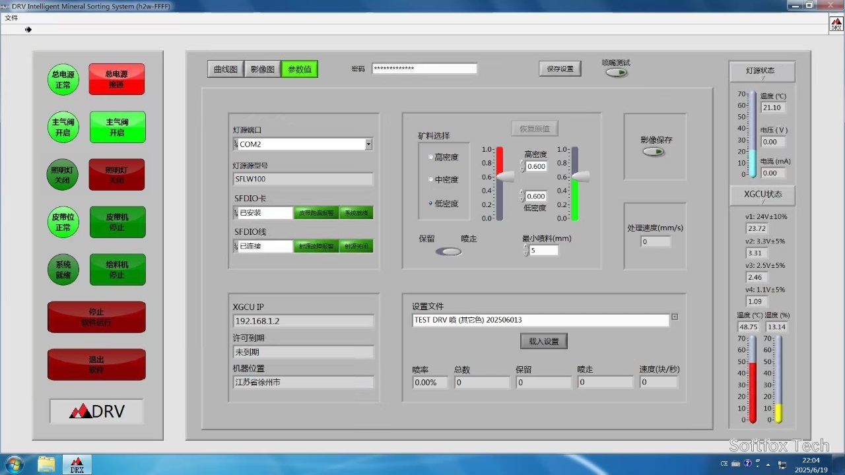Image resolution: width=845 pixels, height=475 pixels.
Task: Open the 设置文件 selection dropdown
Action: [x=674, y=317]
